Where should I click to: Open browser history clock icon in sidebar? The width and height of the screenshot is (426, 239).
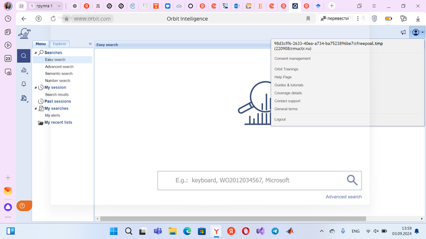[8, 19]
